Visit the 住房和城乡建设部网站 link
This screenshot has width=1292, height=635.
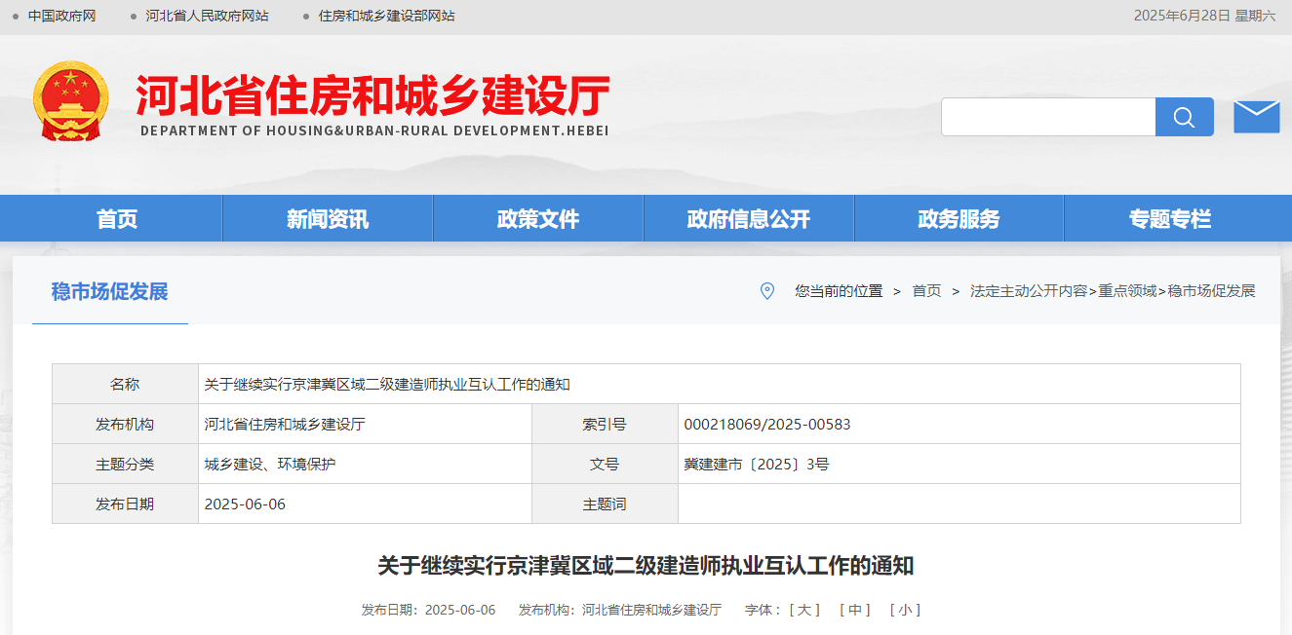[386, 16]
